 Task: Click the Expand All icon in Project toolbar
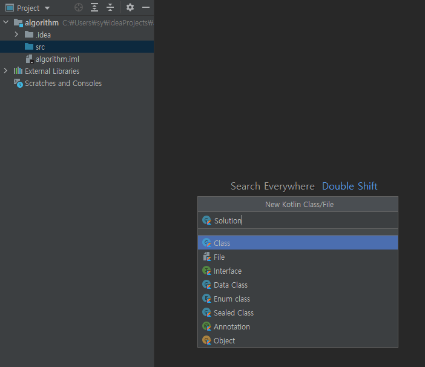[94, 8]
